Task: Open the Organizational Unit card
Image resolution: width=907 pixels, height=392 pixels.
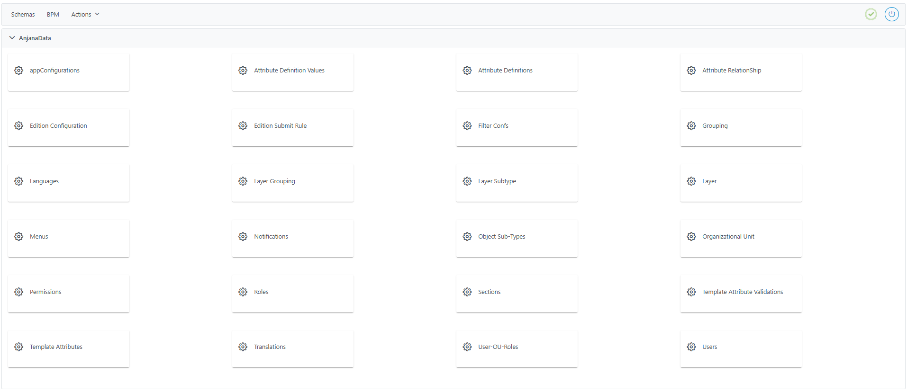Action: pos(741,238)
